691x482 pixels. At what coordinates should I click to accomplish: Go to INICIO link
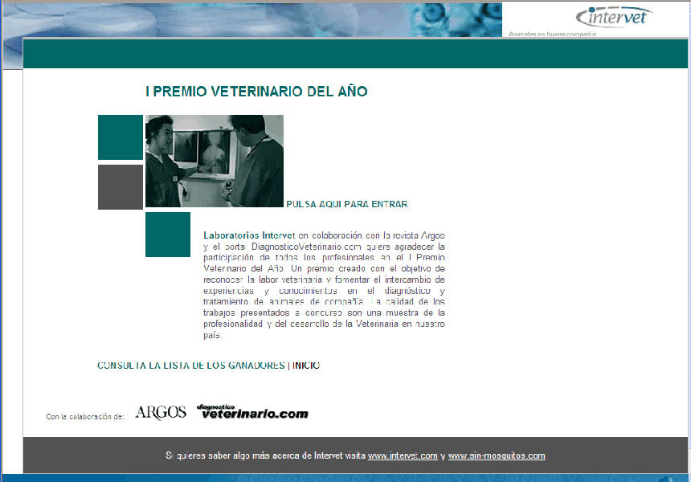click(306, 366)
